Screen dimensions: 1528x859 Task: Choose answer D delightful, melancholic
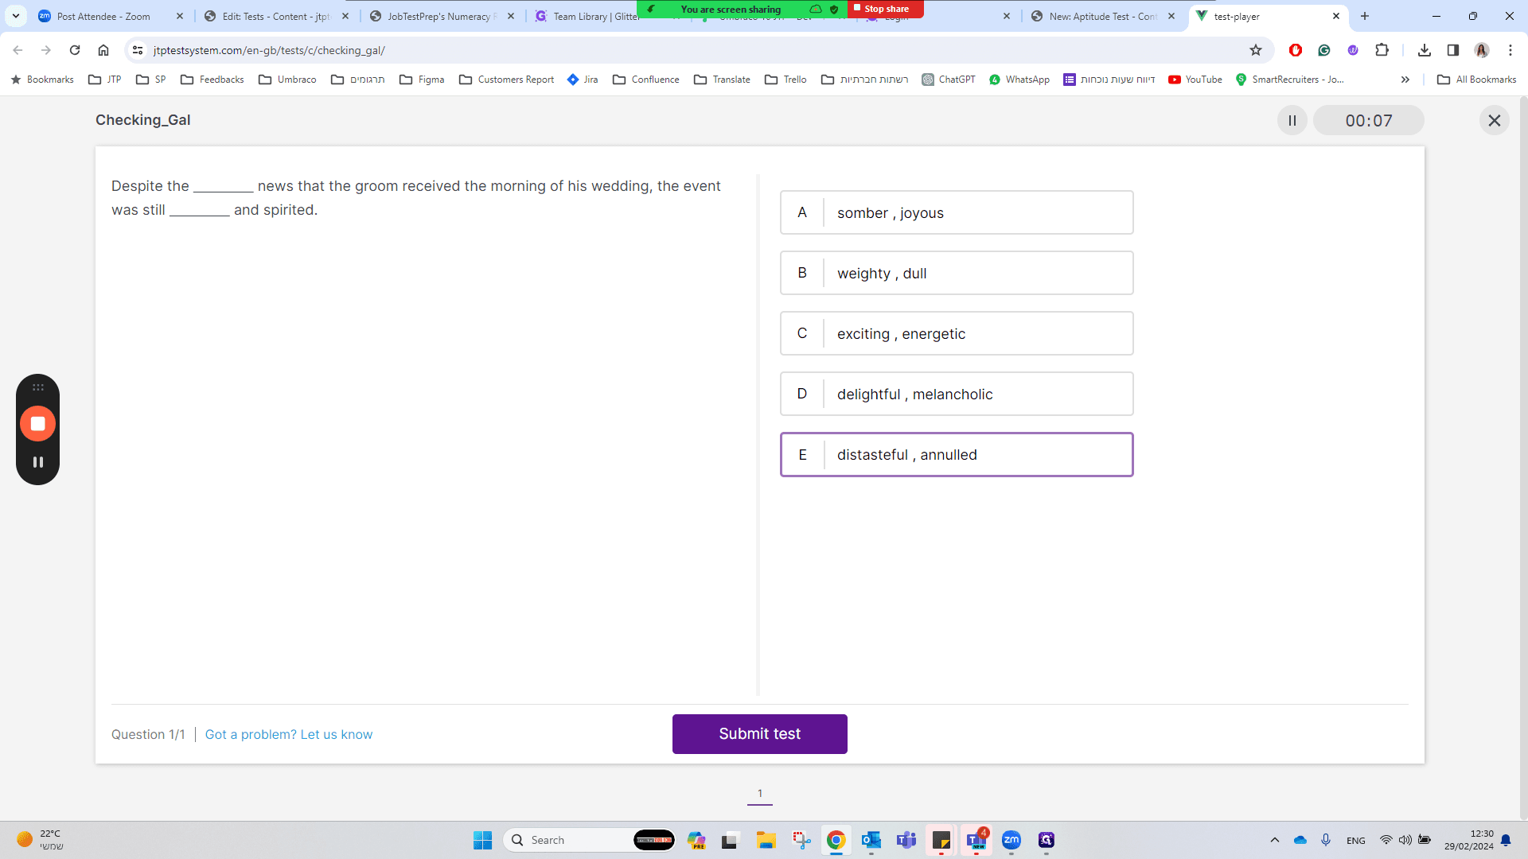957,394
